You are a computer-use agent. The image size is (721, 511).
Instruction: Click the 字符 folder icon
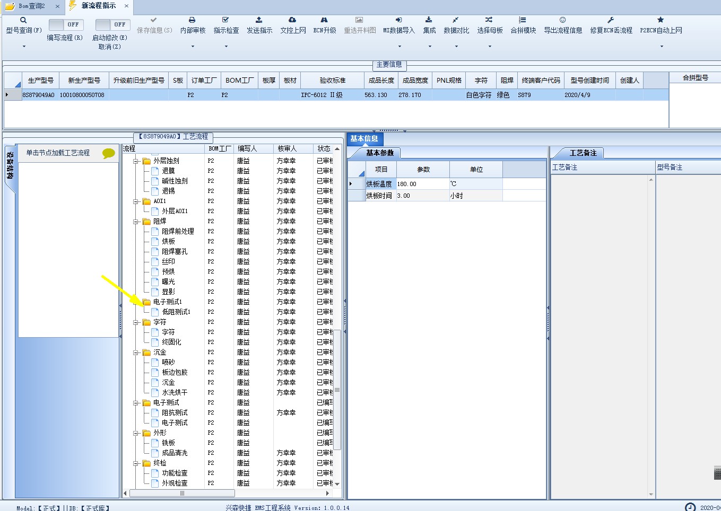(147, 322)
